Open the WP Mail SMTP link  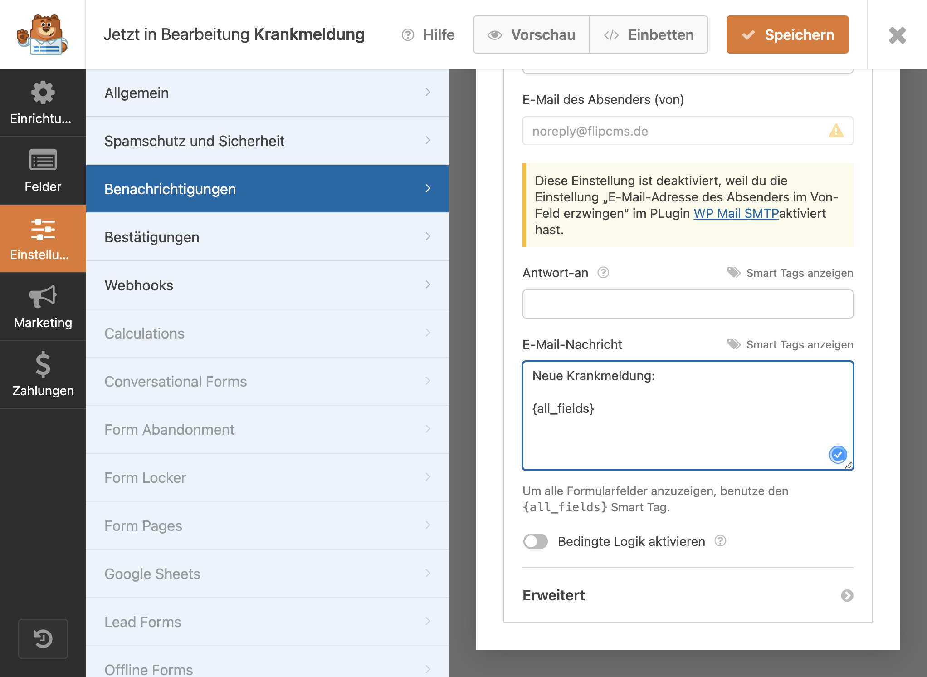(736, 213)
